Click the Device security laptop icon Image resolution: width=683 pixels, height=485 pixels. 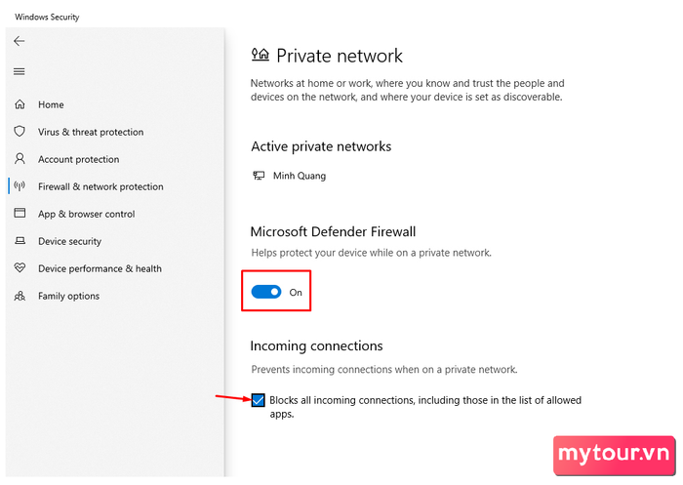(x=20, y=241)
